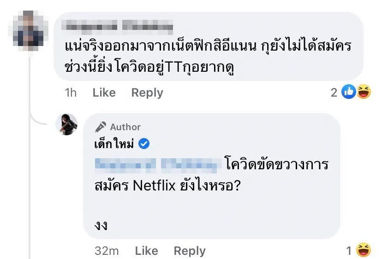Like the author's reply posted 32m ago
The width and height of the screenshot is (382, 259).
[146, 251]
